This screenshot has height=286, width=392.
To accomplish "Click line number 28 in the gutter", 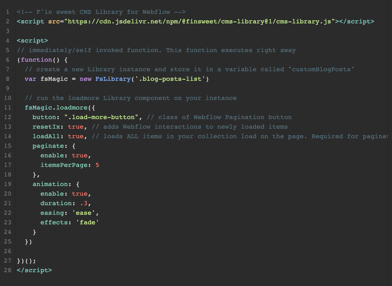I will 7,270.
